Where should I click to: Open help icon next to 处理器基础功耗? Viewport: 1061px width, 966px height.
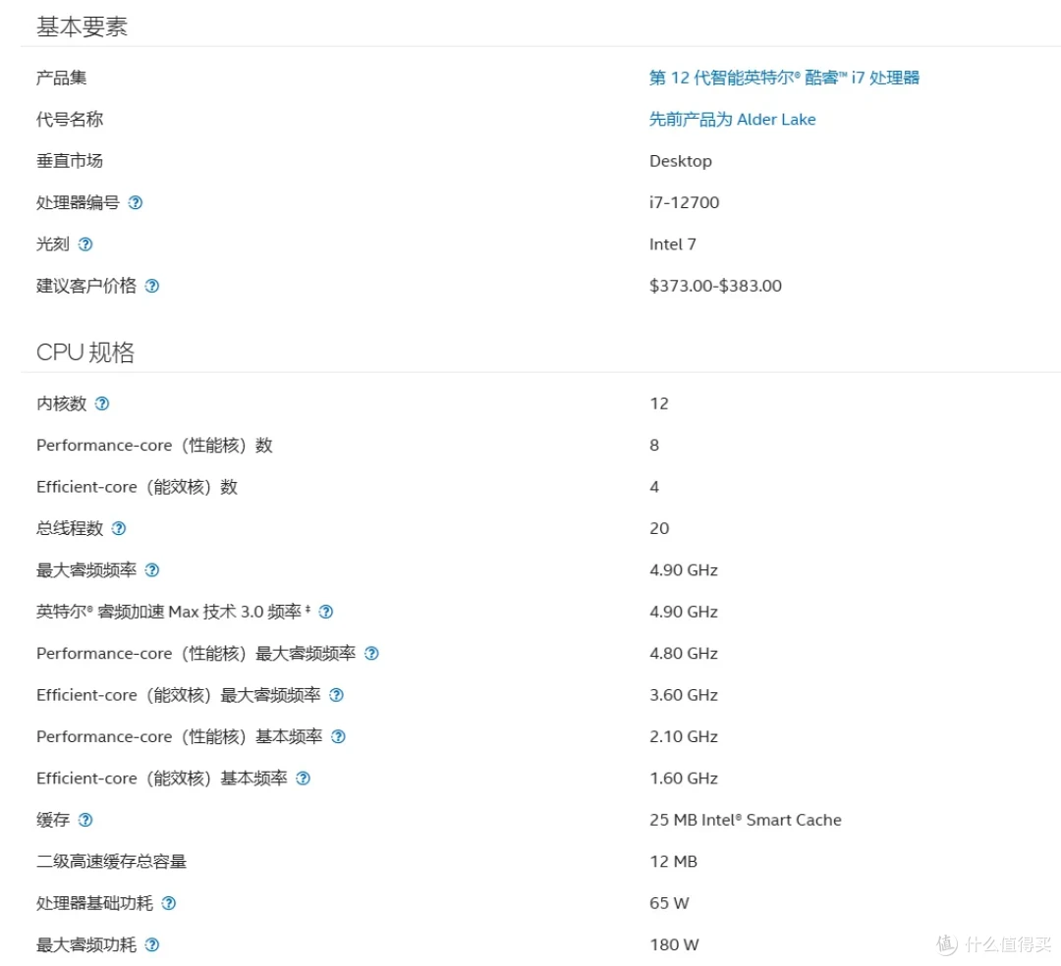169,903
